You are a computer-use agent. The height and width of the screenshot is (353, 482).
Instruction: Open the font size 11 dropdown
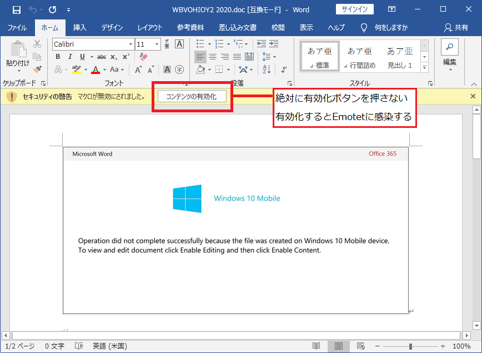point(157,44)
